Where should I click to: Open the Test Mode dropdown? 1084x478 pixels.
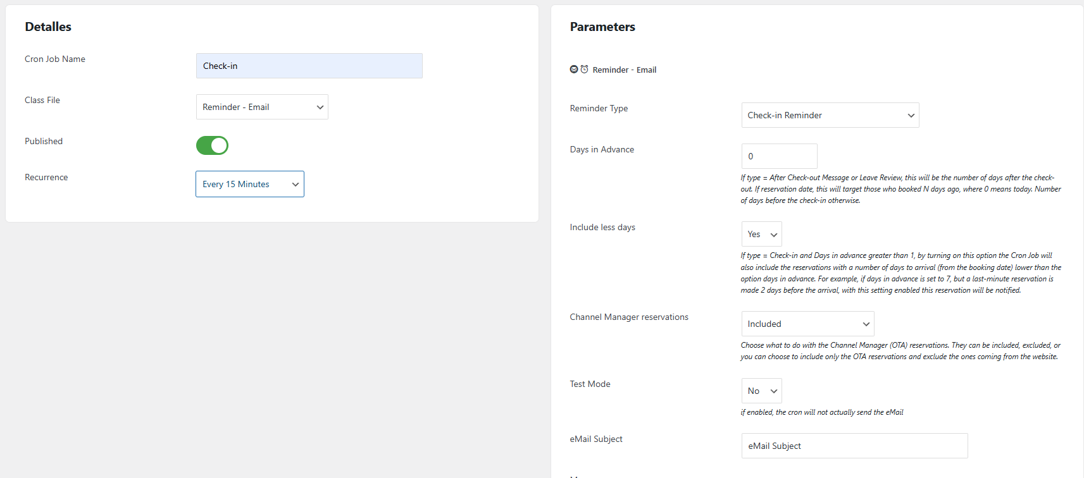(x=761, y=391)
